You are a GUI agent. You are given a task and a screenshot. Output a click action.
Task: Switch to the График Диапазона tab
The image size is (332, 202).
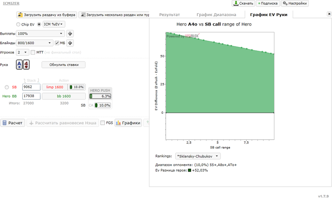216,15
